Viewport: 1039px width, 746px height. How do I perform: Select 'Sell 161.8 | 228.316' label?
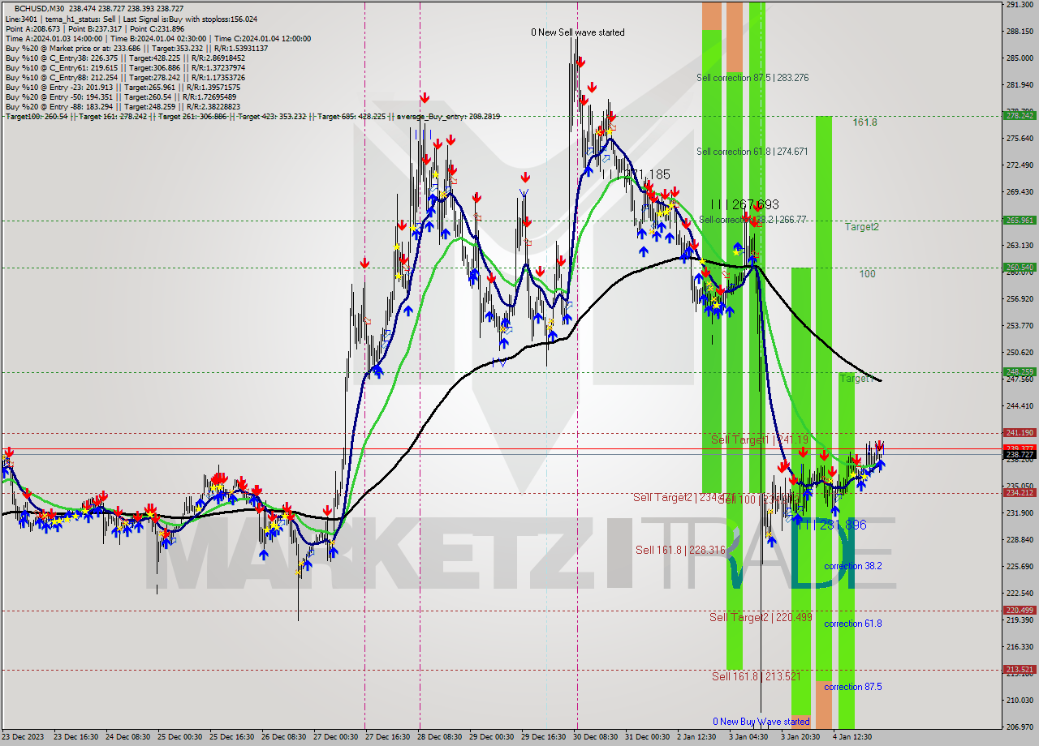click(680, 550)
